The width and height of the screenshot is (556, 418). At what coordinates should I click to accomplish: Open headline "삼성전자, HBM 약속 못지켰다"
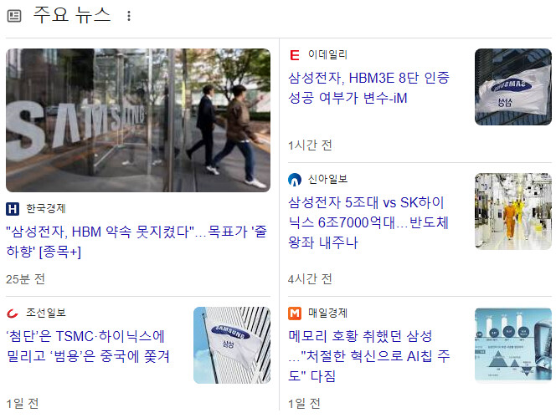pos(136,242)
